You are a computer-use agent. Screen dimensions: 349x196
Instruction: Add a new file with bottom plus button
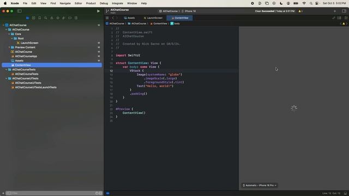pyautogui.click(x=3, y=193)
